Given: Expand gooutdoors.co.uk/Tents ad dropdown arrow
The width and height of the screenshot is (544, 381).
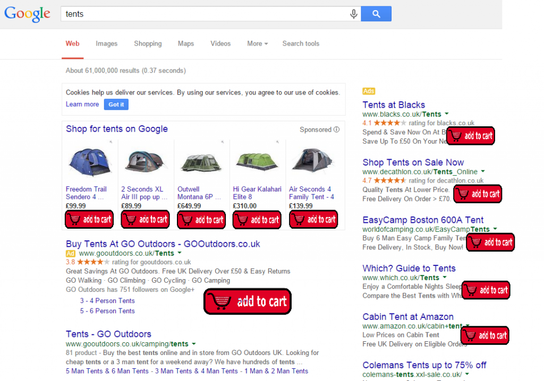Looking at the screenshot, I should [x=180, y=253].
